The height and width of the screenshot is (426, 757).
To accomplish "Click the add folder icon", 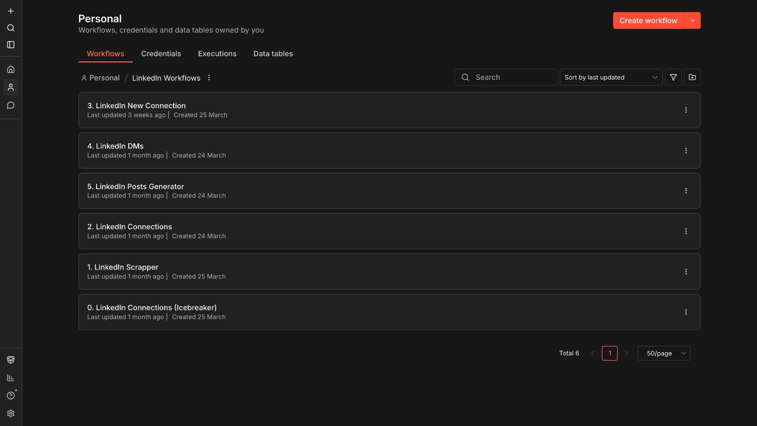I will coord(692,78).
